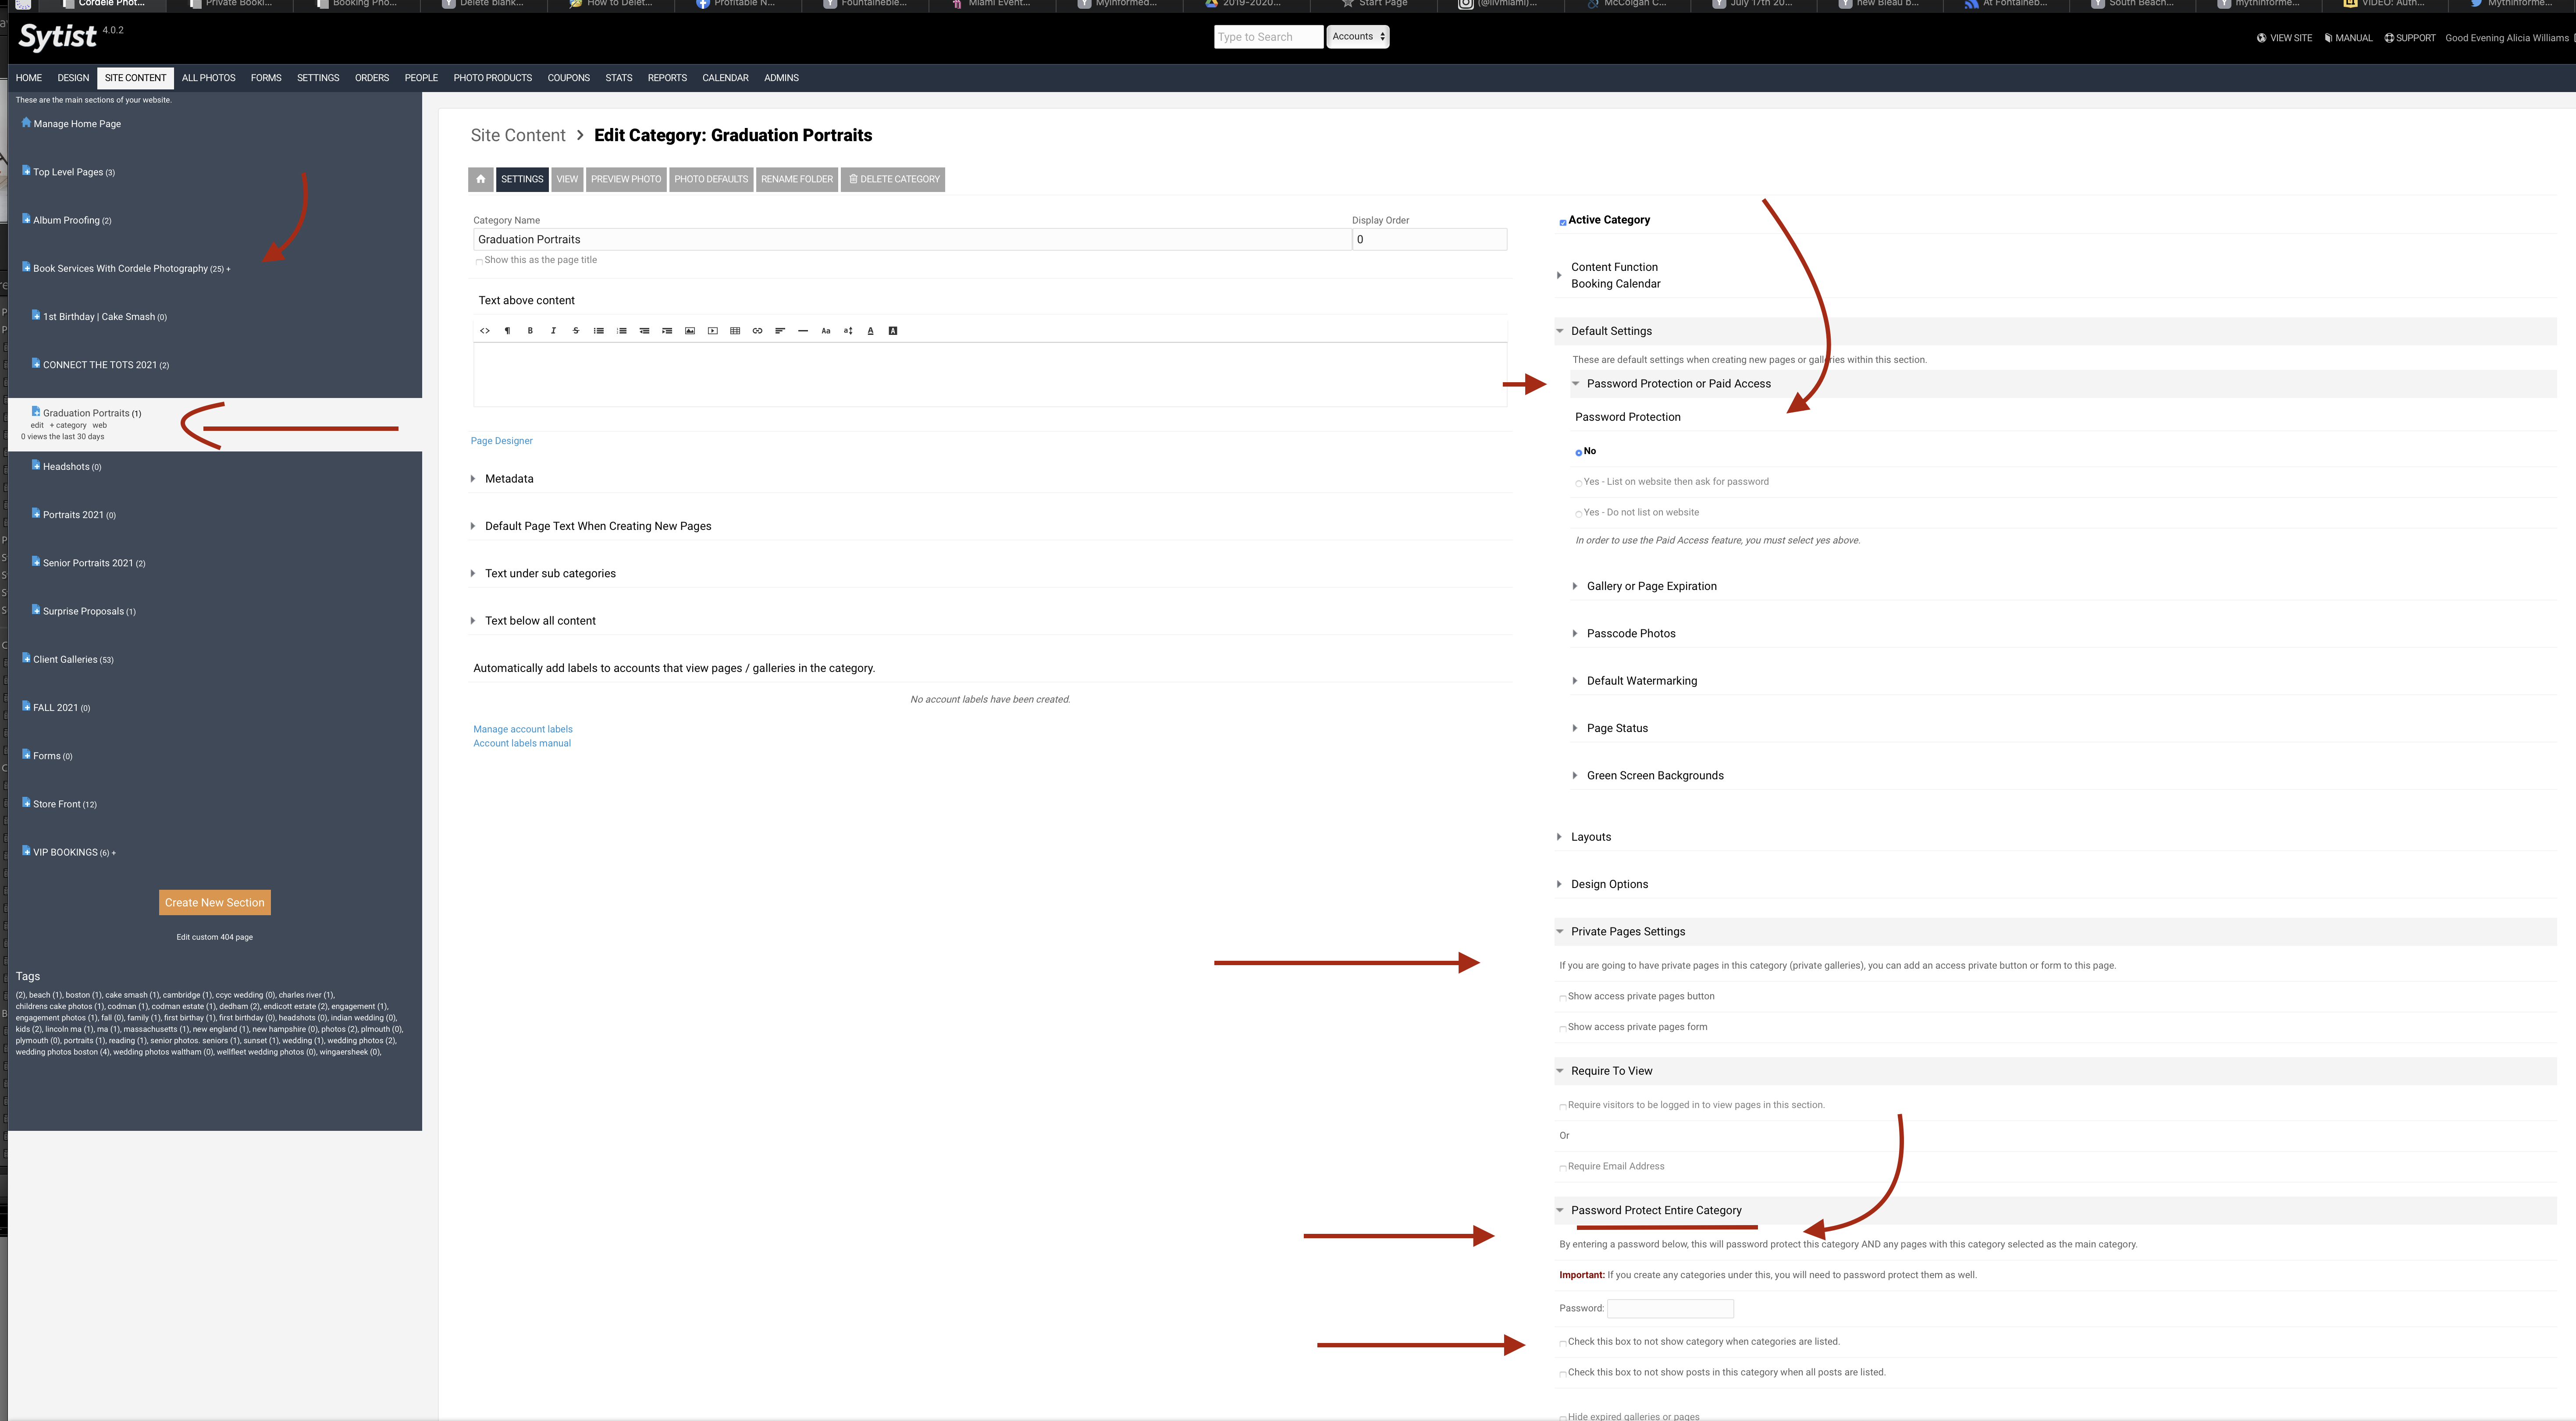This screenshot has height=1421, width=2576.
Task: Click Manage account labels link
Action: 523,729
